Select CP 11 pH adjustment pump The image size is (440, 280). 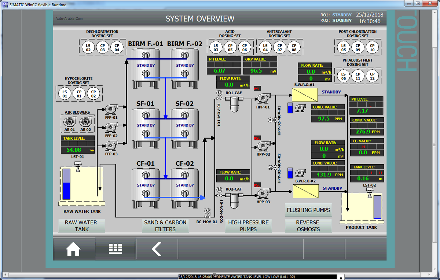click(x=358, y=76)
